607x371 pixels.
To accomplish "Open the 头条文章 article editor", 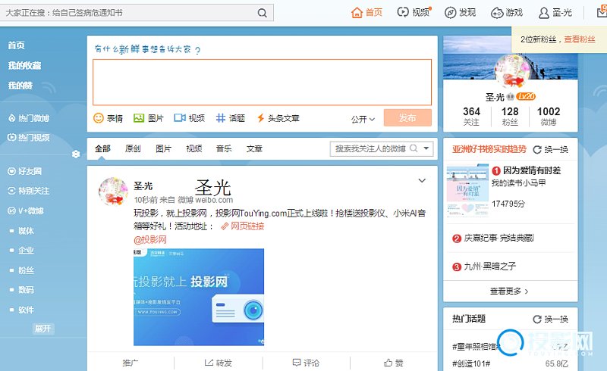I will tap(260, 118).
